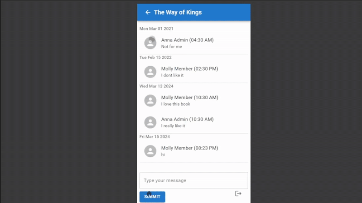Click 'The Way of Kings' header title
362x203 pixels.
(178, 12)
